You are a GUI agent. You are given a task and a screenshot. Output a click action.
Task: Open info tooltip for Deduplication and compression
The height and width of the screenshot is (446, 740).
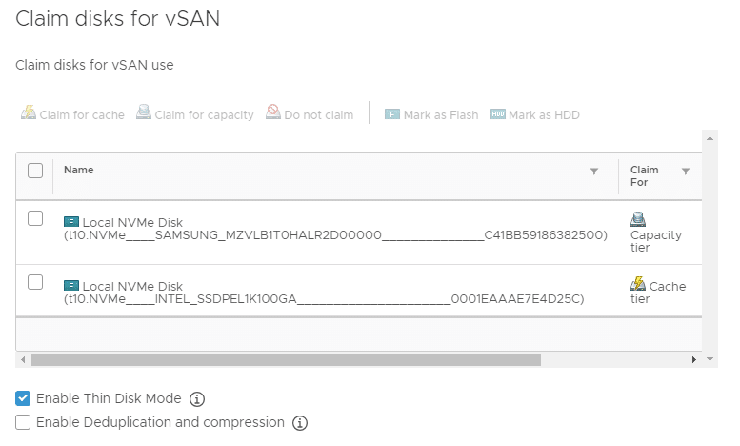[x=300, y=423]
